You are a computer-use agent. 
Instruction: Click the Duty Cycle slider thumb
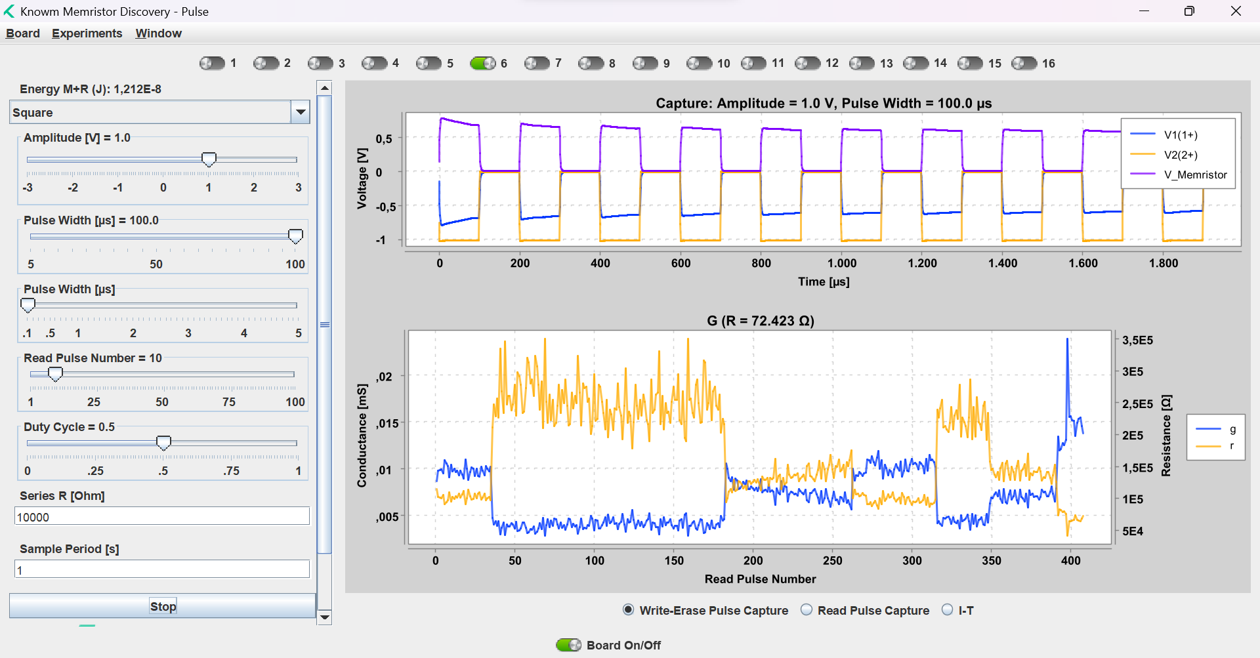click(163, 443)
